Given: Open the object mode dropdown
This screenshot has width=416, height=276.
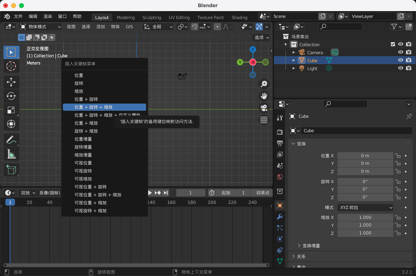Looking at the screenshot, I should [41, 27].
